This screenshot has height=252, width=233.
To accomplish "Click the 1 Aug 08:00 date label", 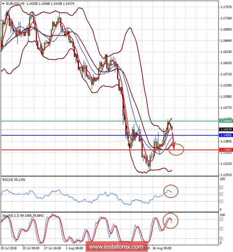I will (x=75, y=248).
